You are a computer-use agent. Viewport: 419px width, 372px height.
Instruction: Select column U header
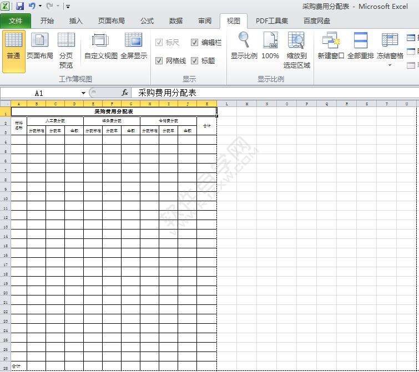click(x=406, y=104)
